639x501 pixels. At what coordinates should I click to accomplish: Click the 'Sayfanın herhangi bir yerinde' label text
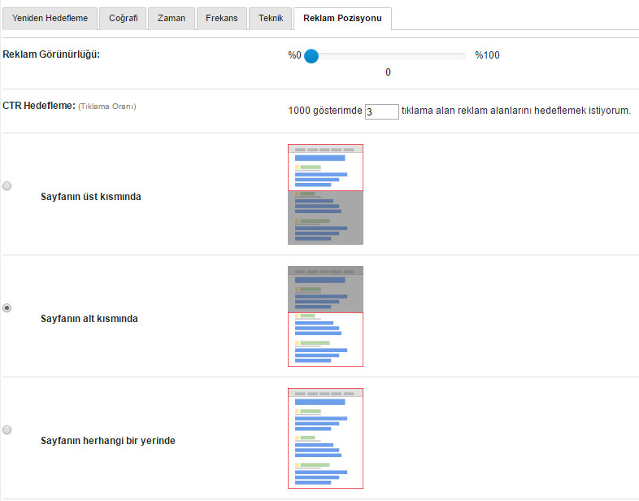click(108, 441)
